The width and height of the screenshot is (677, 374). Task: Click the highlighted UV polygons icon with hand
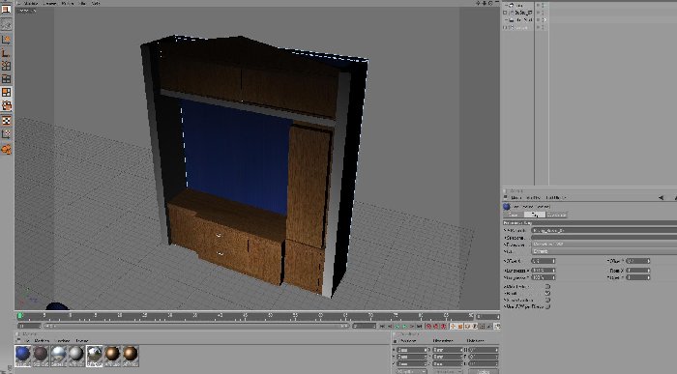[6, 105]
